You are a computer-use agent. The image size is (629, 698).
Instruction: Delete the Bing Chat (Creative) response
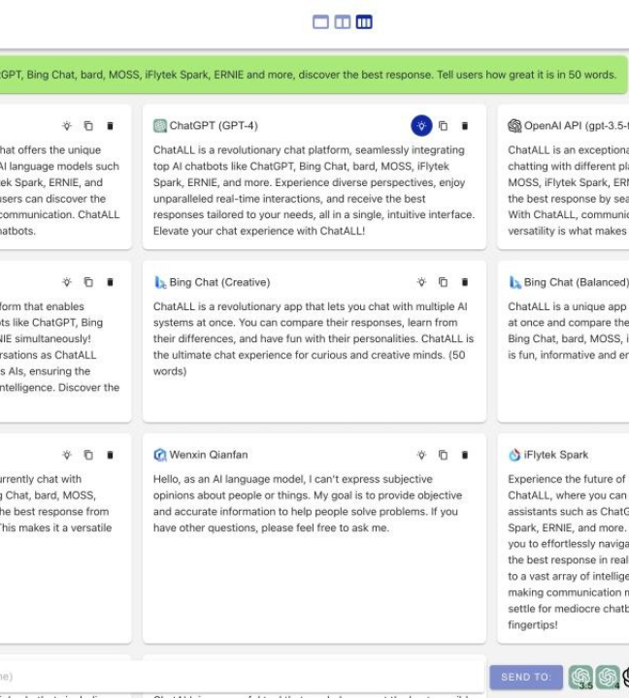click(465, 282)
